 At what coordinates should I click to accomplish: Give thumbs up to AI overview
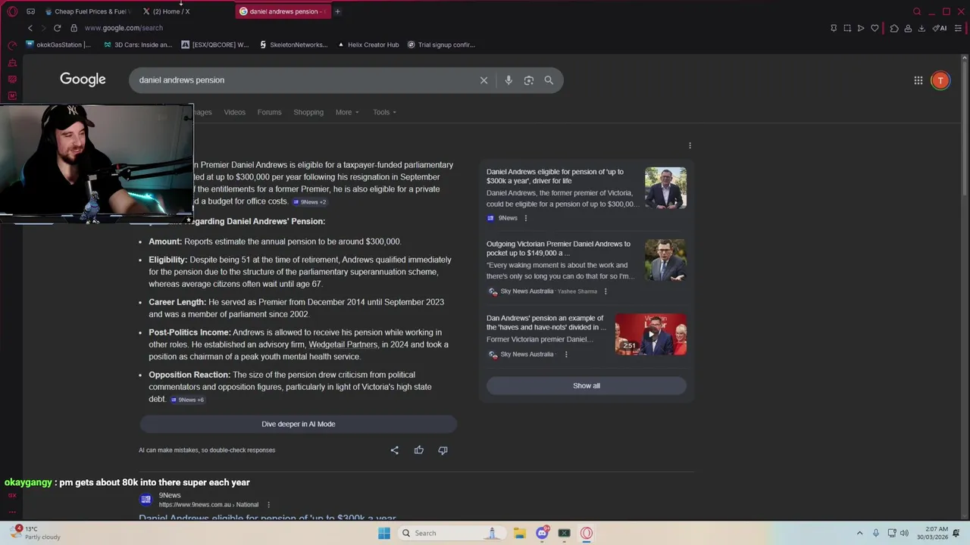(418, 450)
